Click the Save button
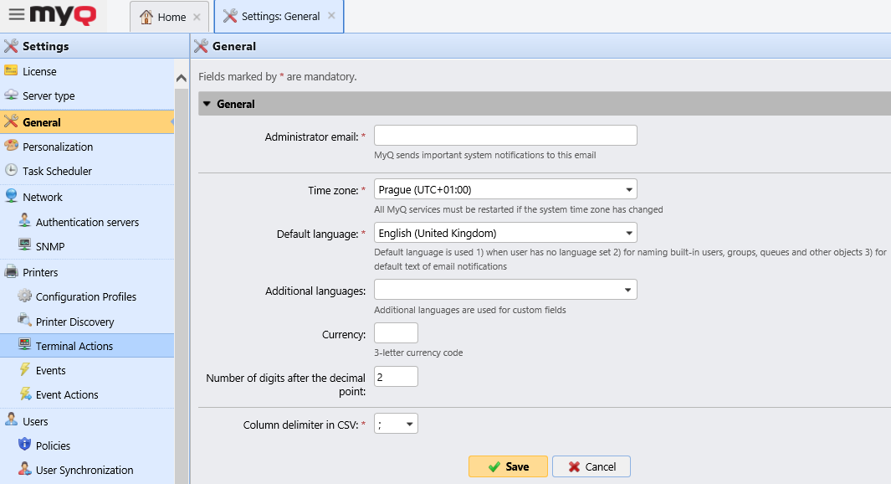The width and height of the screenshot is (891, 484). [x=508, y=466]
